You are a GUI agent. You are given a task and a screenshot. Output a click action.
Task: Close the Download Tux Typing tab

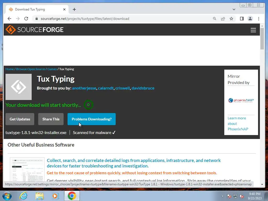tap(64, 9)
